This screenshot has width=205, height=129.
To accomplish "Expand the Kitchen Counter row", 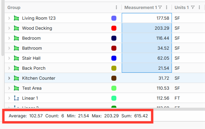I will (x=9, y=78).
